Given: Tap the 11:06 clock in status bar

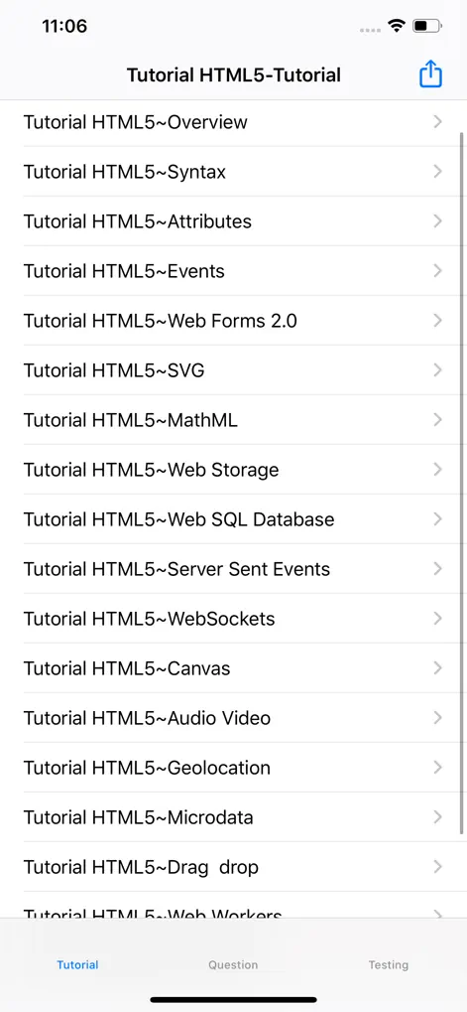Looking at the screenshot, I should point(64,26).
